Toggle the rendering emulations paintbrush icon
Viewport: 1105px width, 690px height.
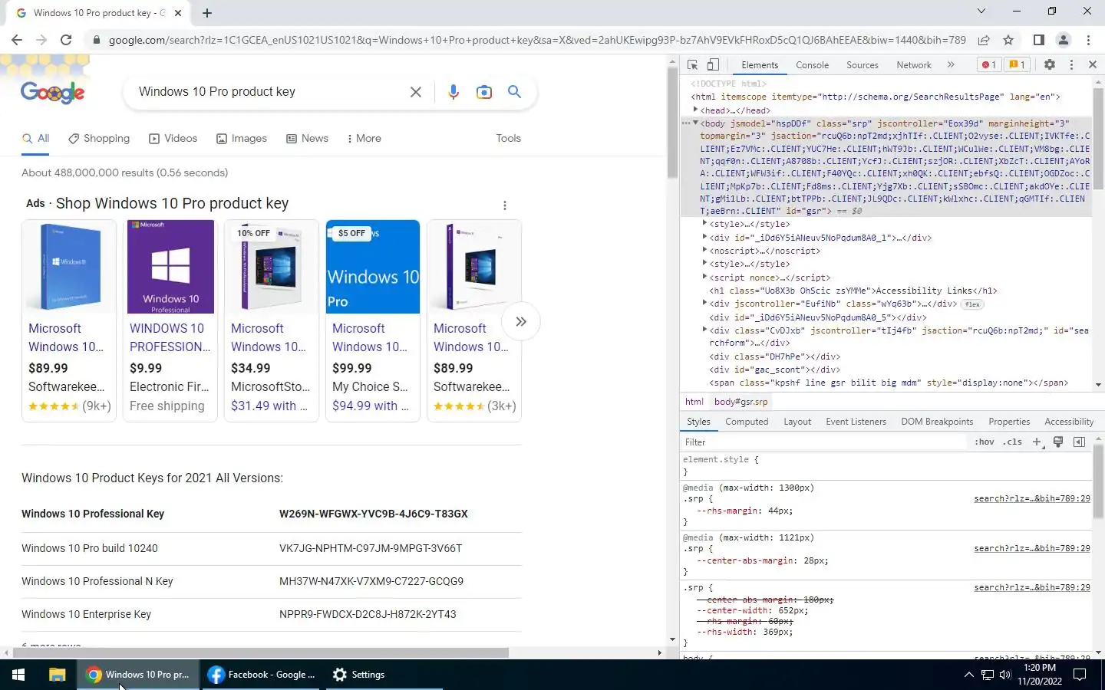click(1058, 442)
